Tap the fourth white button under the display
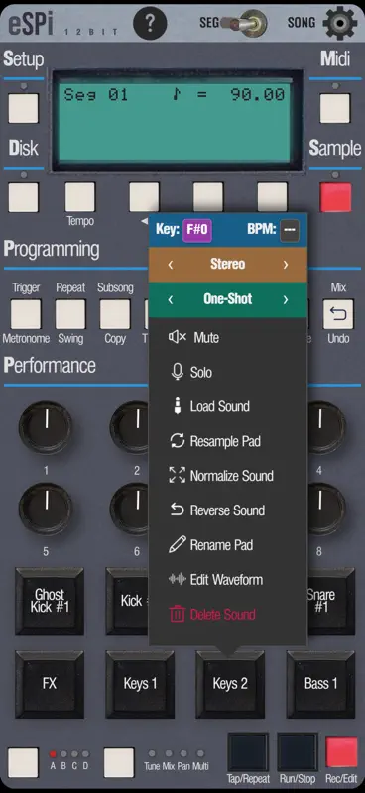 pos(208,197)
